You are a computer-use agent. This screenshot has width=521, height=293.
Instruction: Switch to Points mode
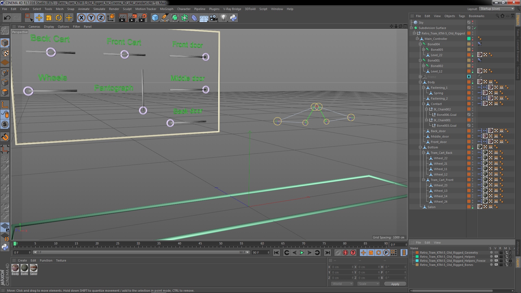(5, 73)
